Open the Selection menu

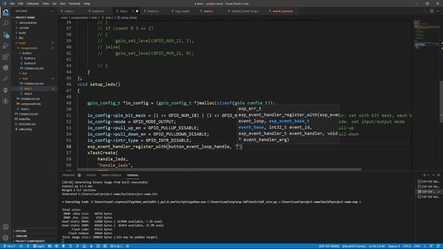click(x=33, y=3)
